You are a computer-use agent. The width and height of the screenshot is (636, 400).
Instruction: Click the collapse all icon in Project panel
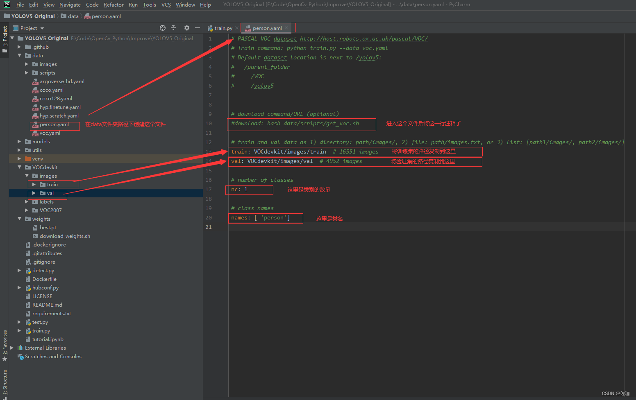coord(173,28)
